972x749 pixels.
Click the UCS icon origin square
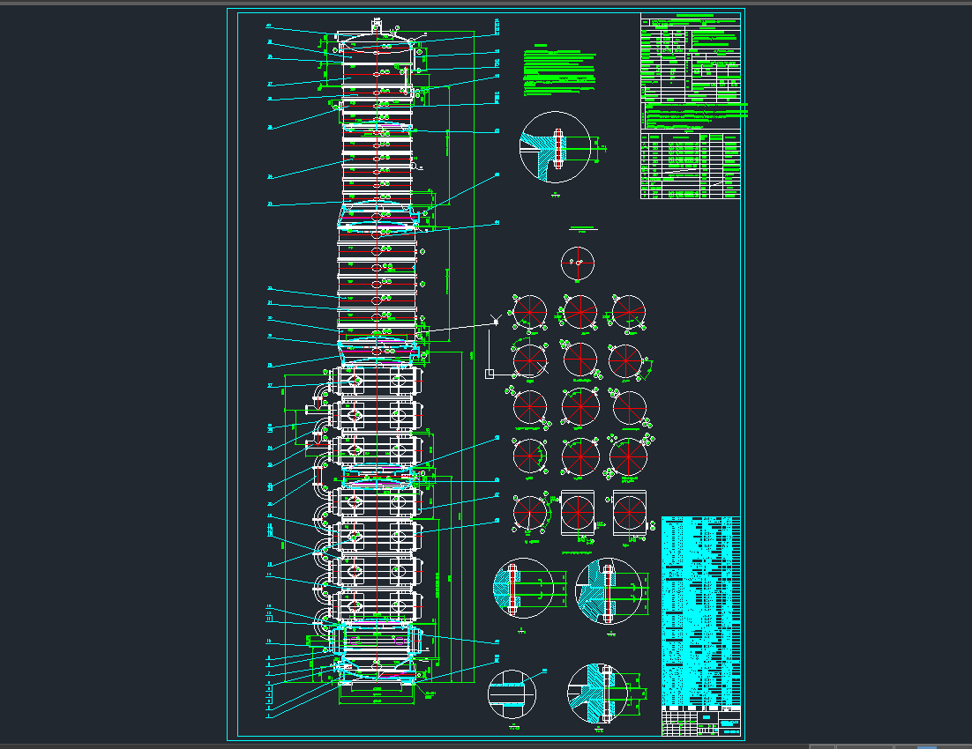490,374
